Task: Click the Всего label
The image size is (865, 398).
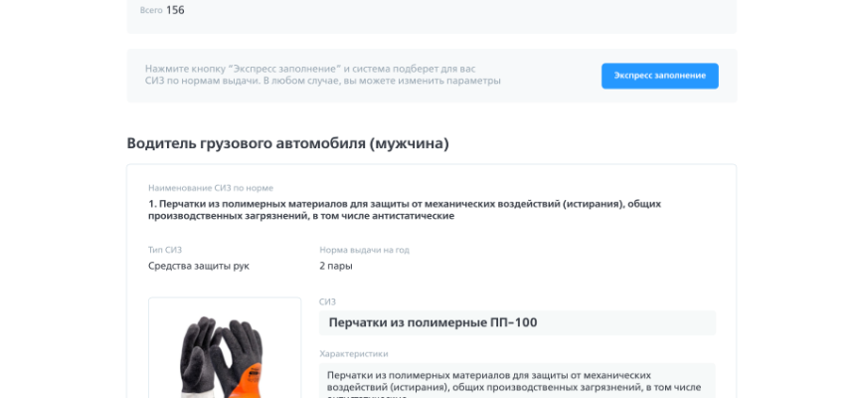Action: [x=152, y=11]
